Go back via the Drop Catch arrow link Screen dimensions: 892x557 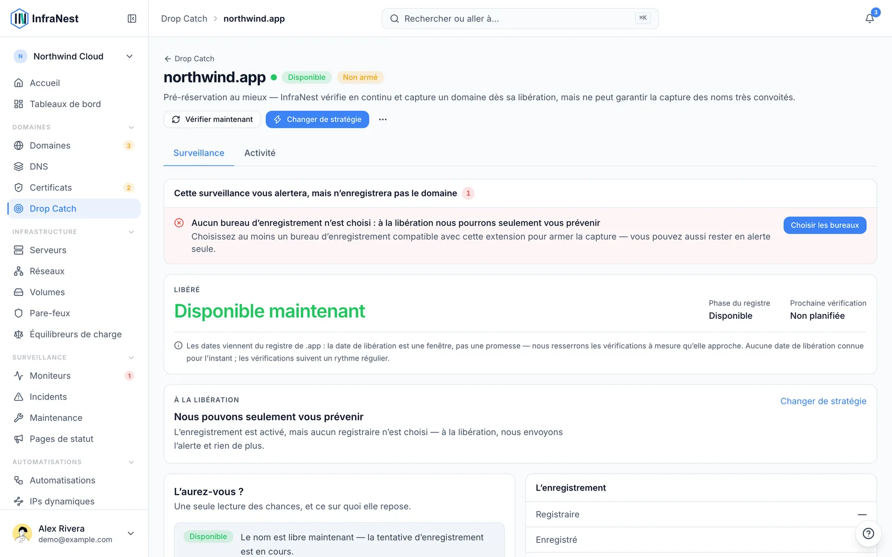click(189, 59)
